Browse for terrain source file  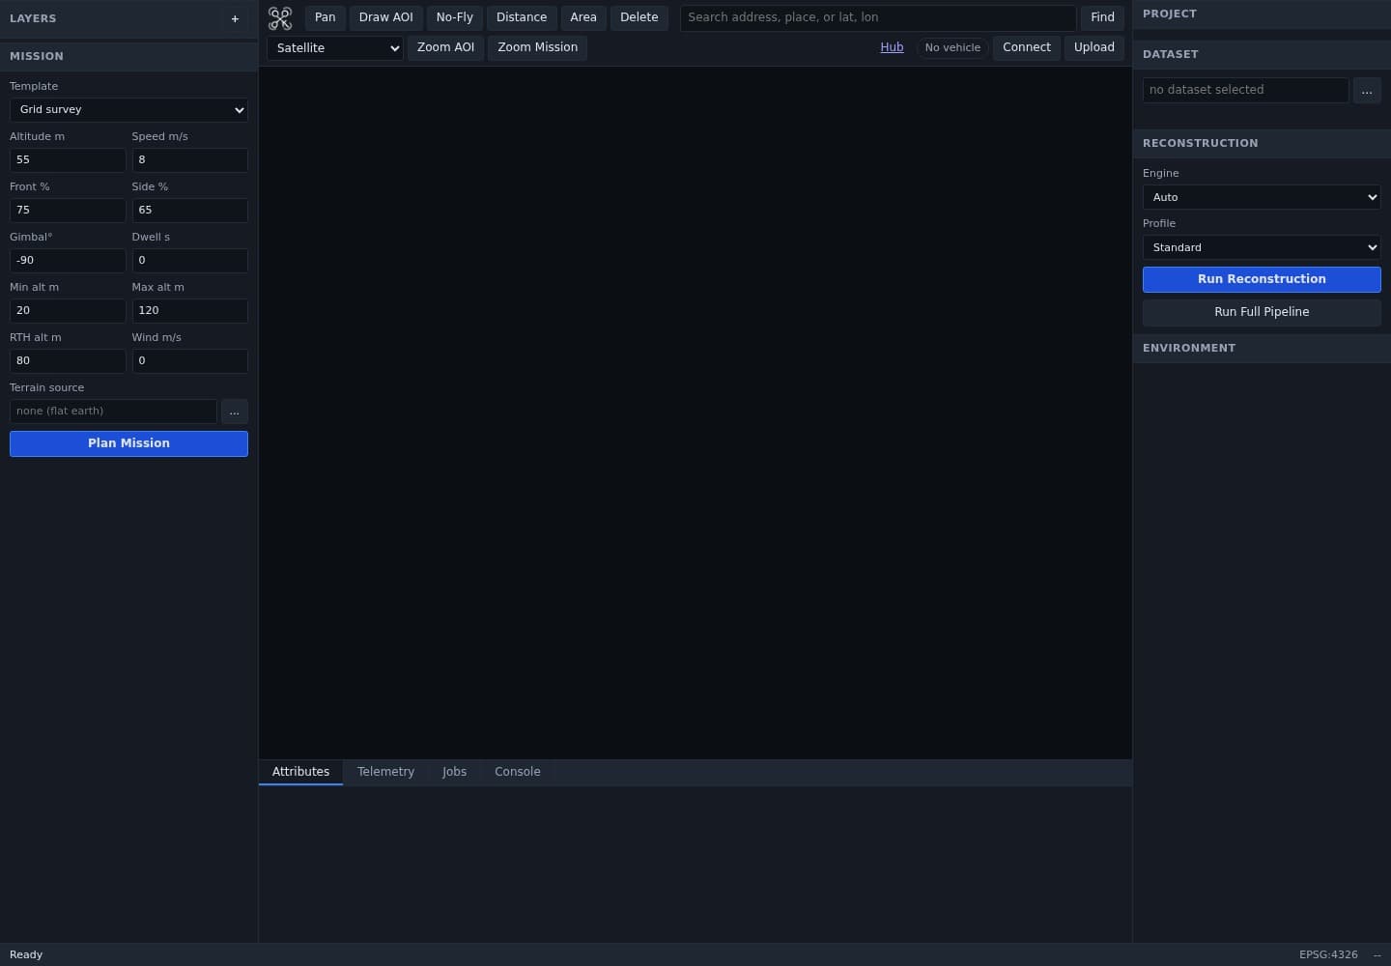coord(235,412)
